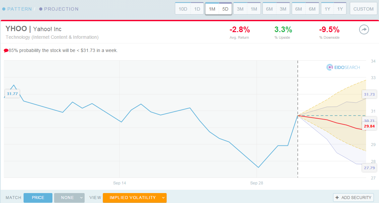Click the PRICE match button
This screenshot has height=203, width=379.
click(x=38, y=198)
